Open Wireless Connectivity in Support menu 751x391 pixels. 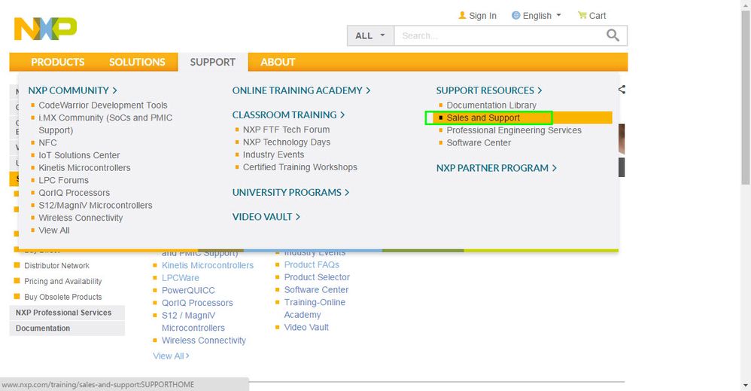pyautogui.click(x=81, y=217)
